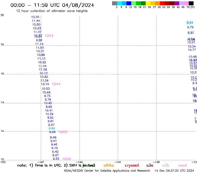The height and width of the screenshot is (173, 197).
Task: Select the wave height value 10.98
Action: (x=41, y=55)
